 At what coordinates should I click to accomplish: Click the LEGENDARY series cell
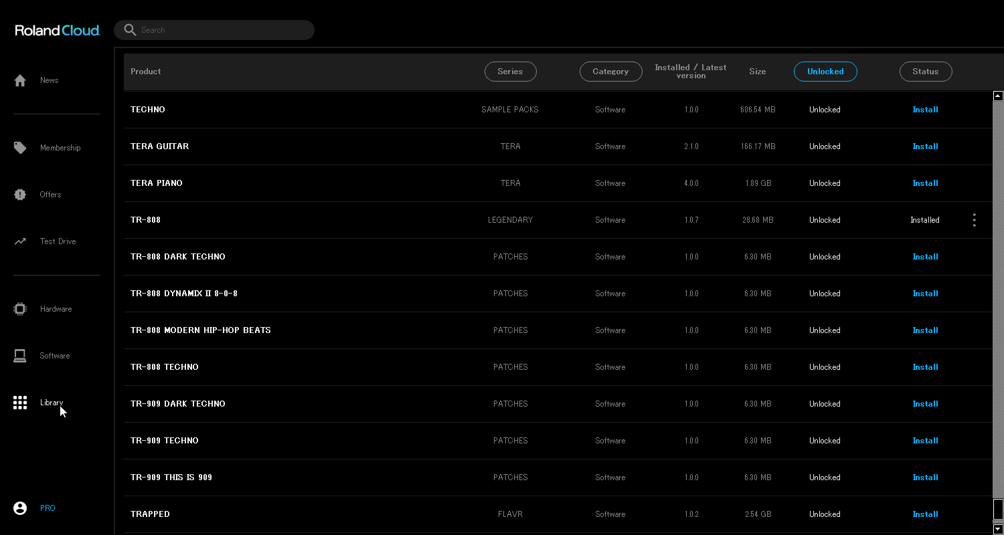[x=511, y=220]
